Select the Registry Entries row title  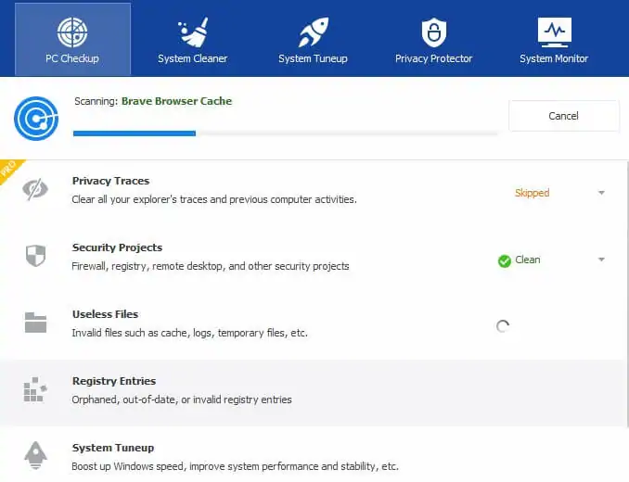pos(114,381)
